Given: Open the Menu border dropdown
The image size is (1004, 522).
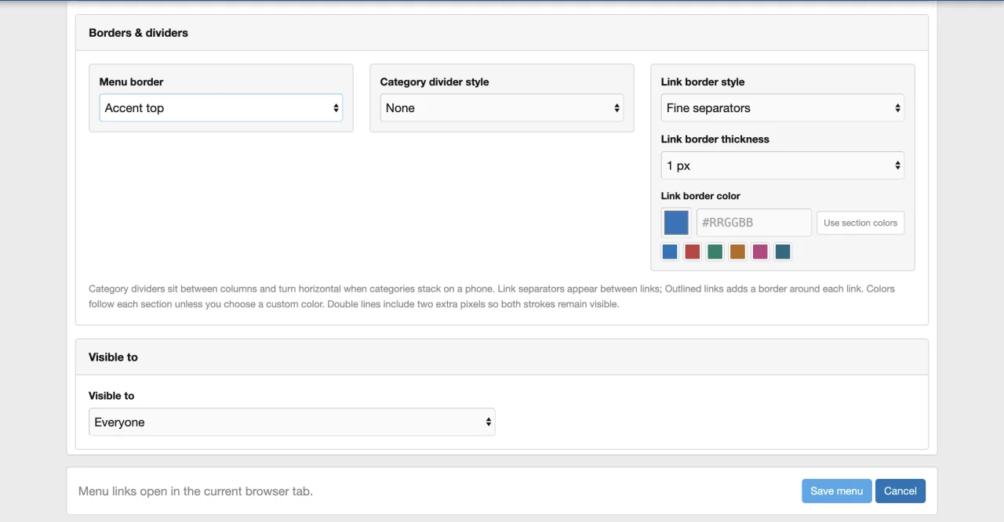Looking at the screenshot, I should [x=221, y=108].
